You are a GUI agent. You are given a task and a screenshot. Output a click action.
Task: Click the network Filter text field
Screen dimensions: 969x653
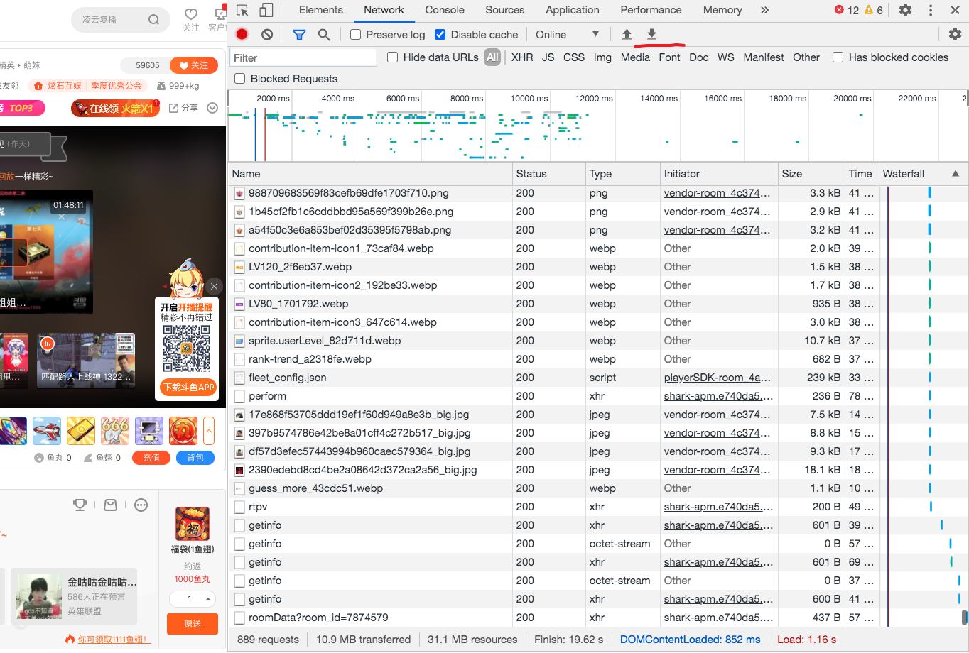[304, 58]
